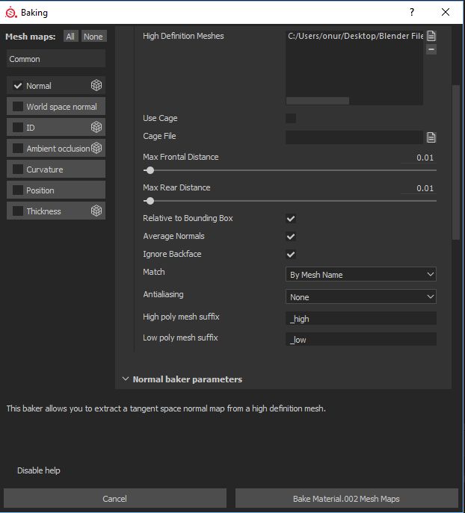Uncheck Relative to Bounding Box
The width and height of the screenshot is (465, 513).
291,219
